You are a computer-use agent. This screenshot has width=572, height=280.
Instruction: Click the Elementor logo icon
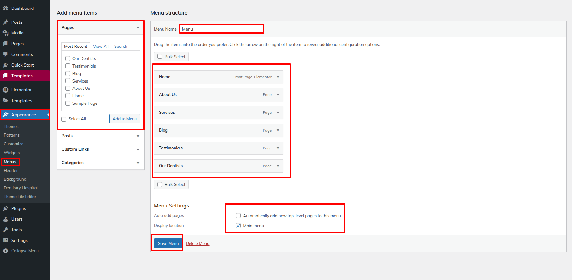(x=6, y=90)
